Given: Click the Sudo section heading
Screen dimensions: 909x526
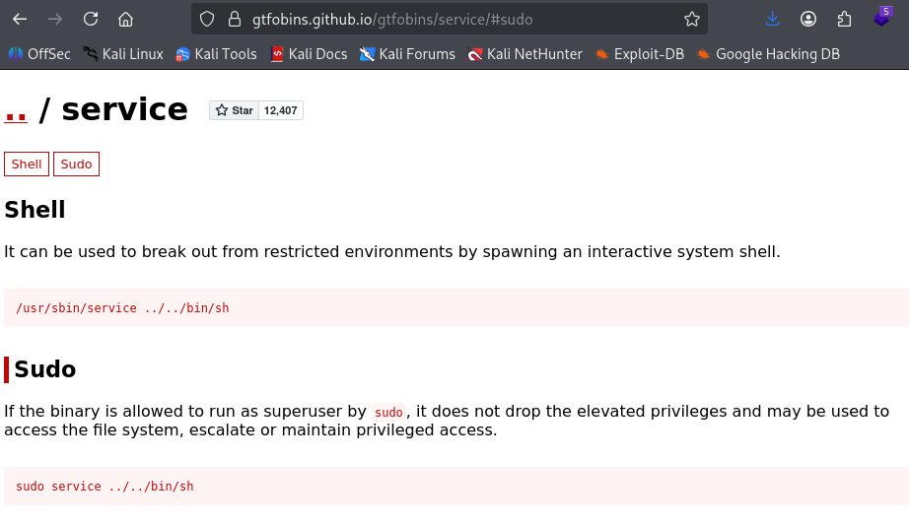Looking at the screenshot, I should pyautogui.click(x=44, y=369).
